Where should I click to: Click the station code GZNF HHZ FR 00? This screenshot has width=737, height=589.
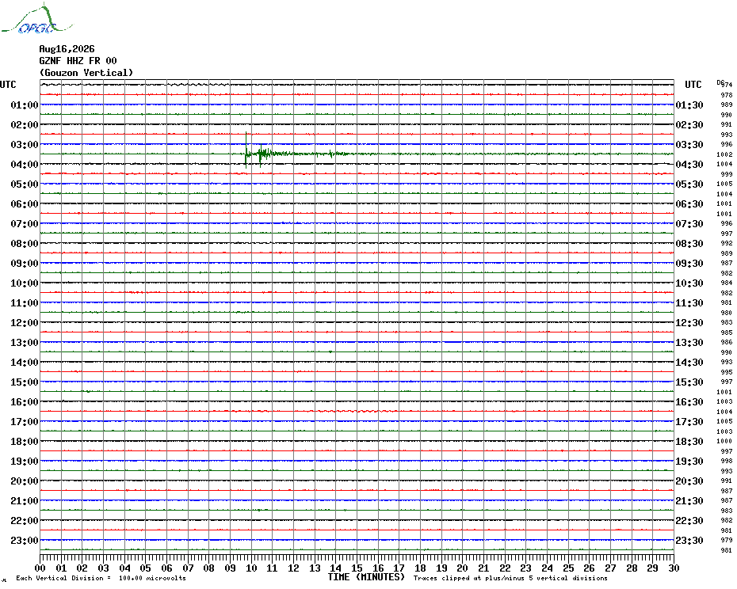(x=78, y=61)
